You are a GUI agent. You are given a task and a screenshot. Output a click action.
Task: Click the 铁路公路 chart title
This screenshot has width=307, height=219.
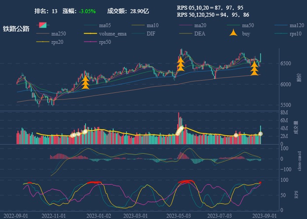[16, 29]
